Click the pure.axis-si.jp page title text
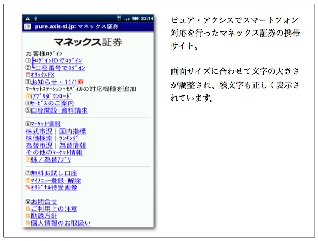 (x=76, y=27)
